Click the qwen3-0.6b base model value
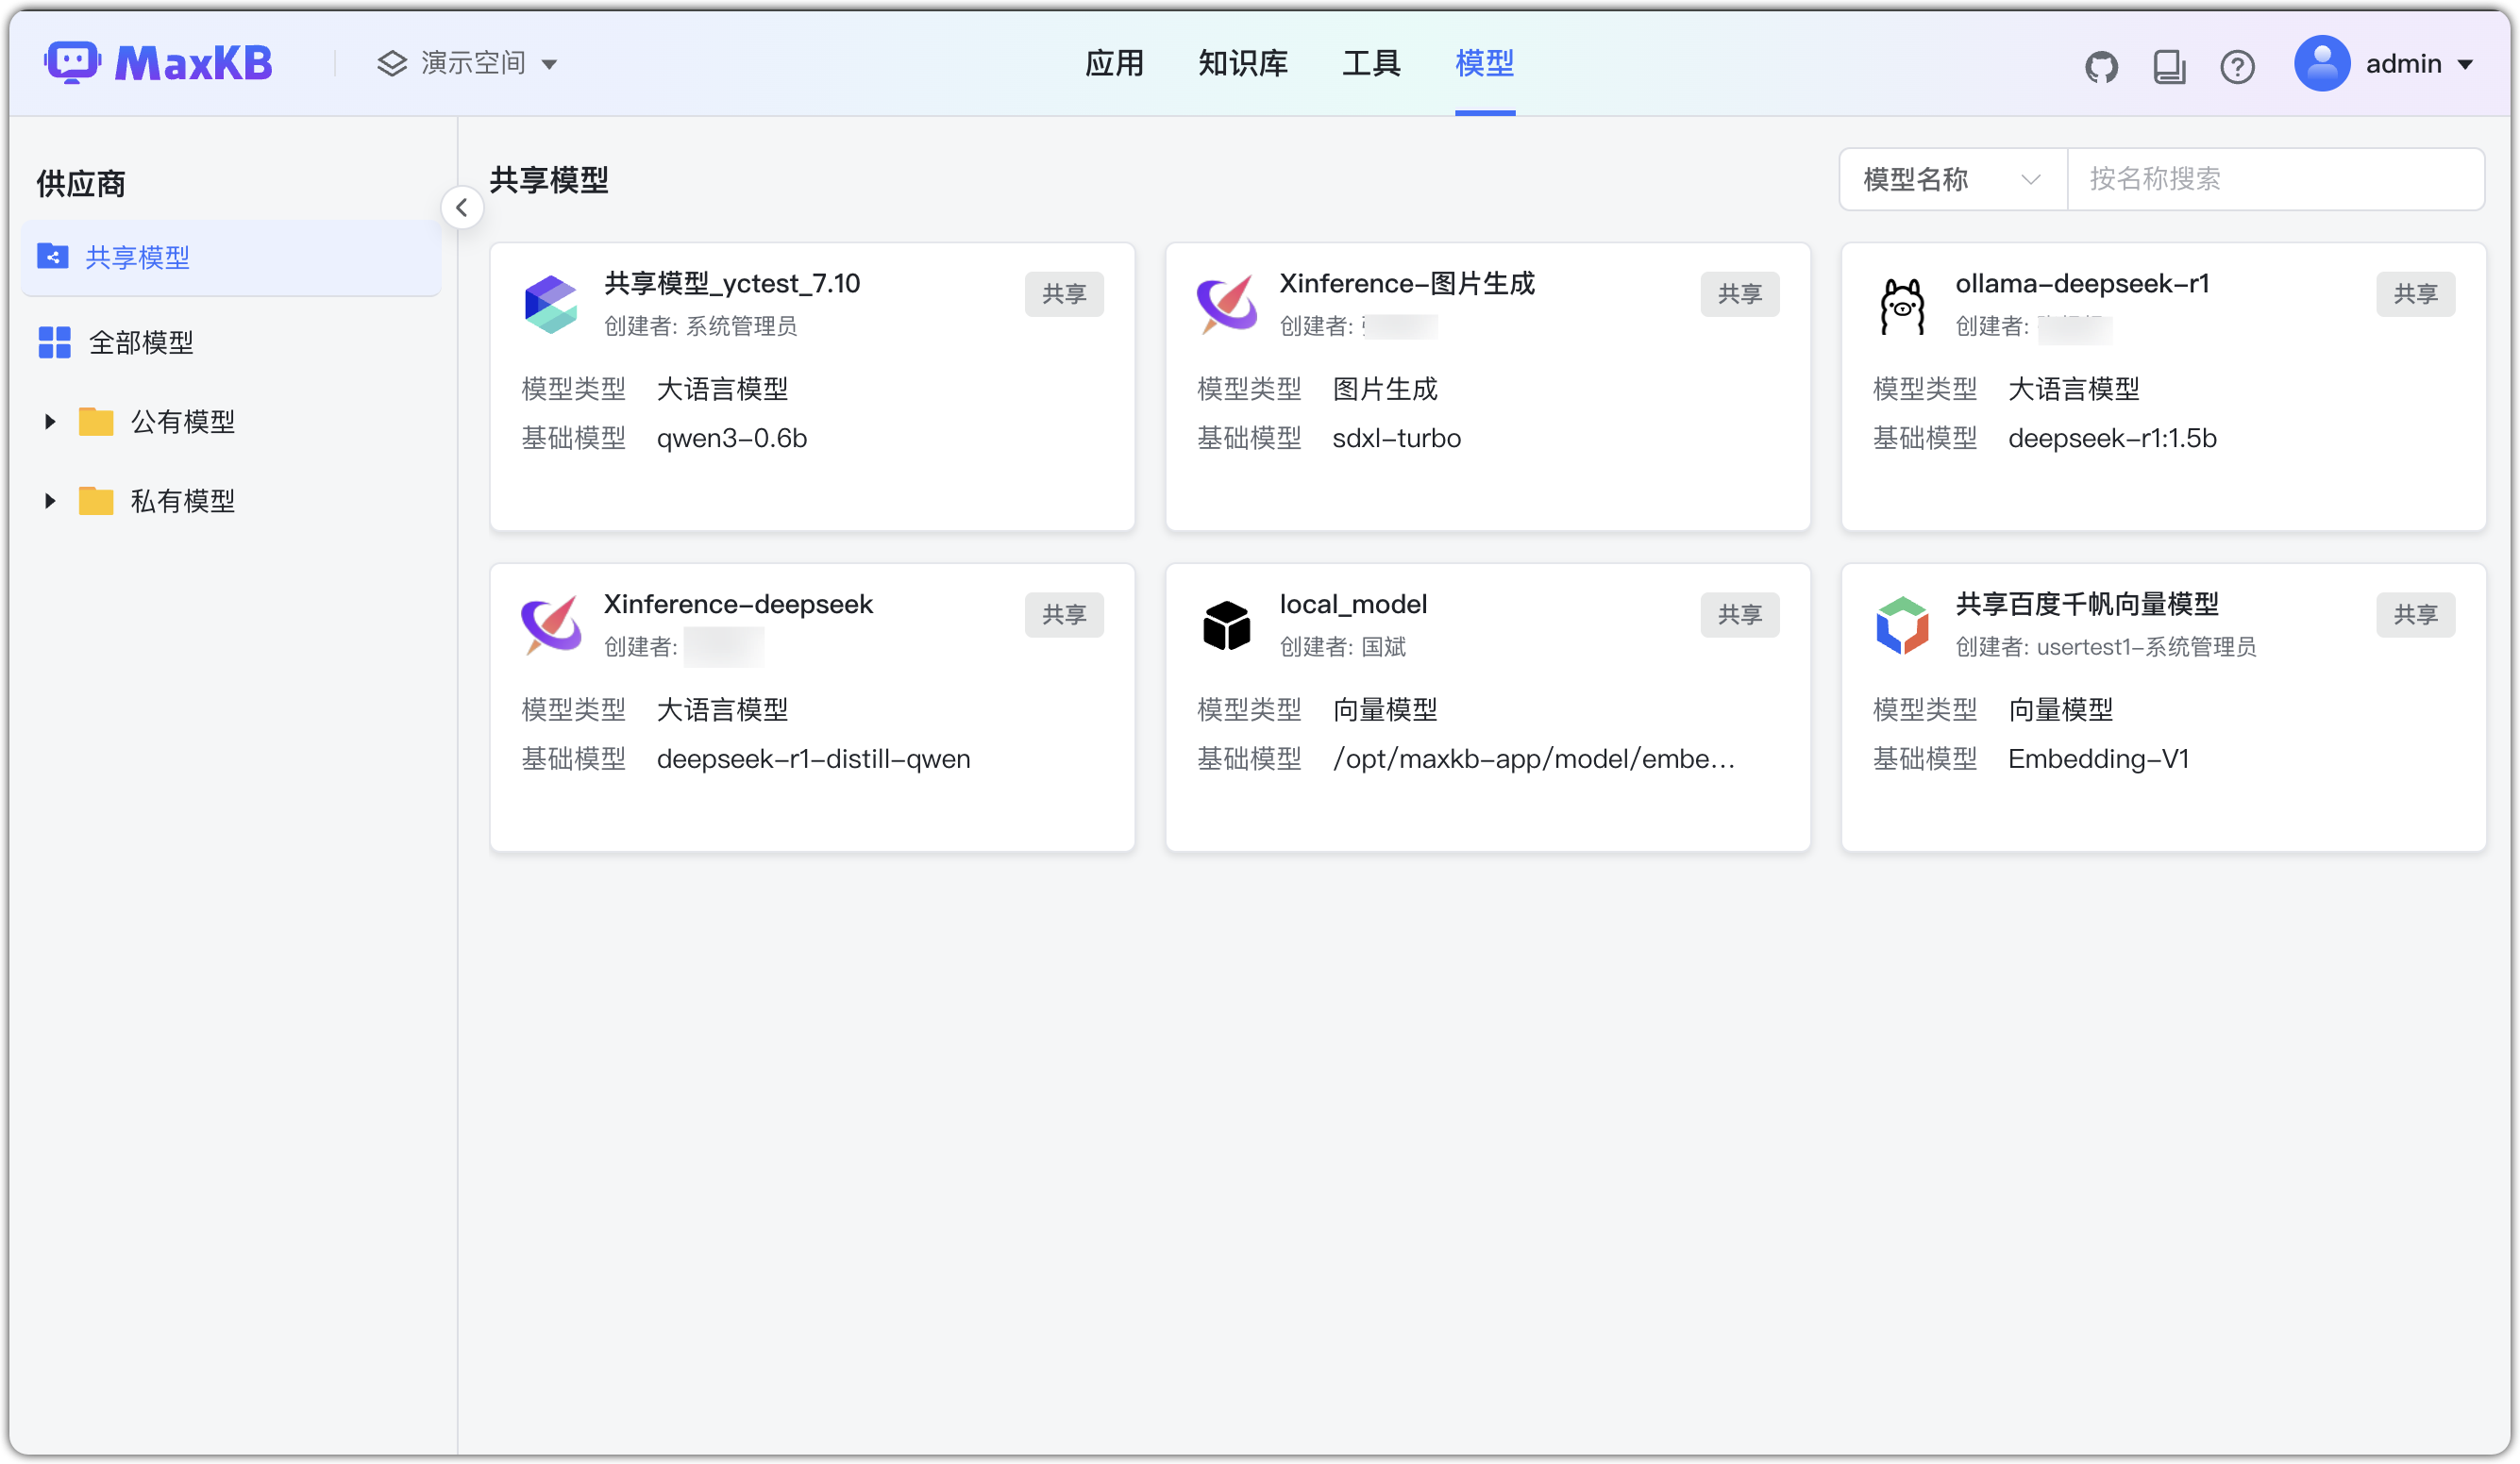This screenshot has height=1464, width=2520. pos(732,439)
